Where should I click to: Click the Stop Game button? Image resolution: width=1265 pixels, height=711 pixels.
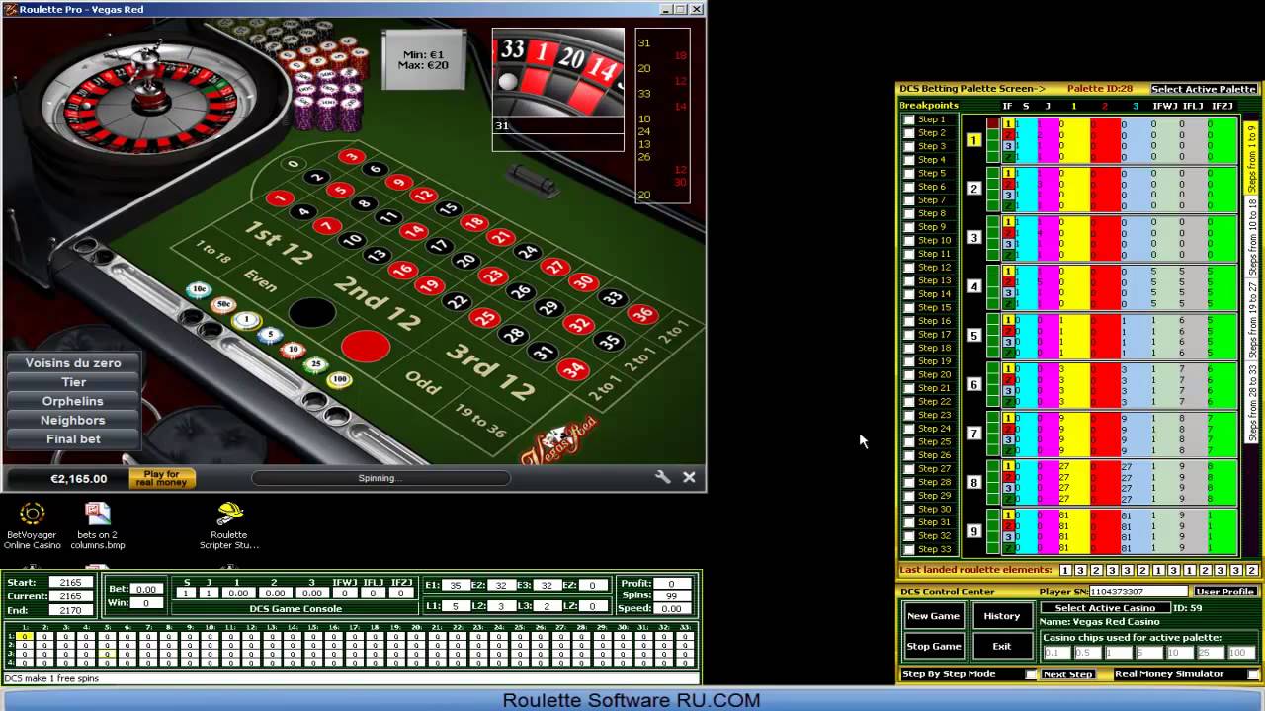pyautogui.click(x=933, y=646)
